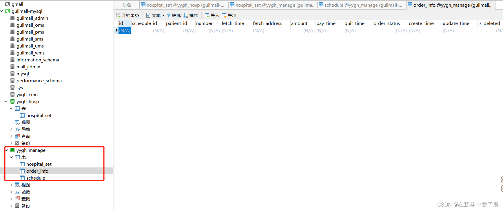This screenshot has width=503, height=210.
Task: Click the patient_id column header
Action: pos(180,23)
